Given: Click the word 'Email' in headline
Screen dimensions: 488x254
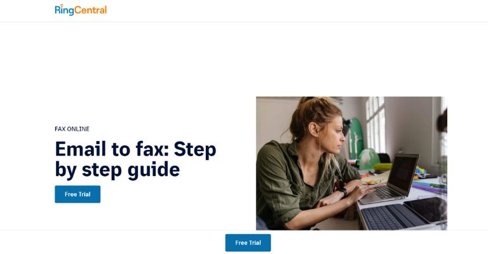Looking at the screenshot, I should point(80,149).
